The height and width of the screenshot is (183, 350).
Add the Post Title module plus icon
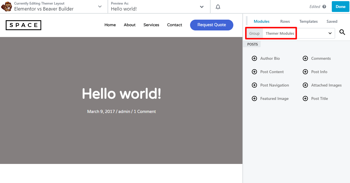tap(305, 98)
